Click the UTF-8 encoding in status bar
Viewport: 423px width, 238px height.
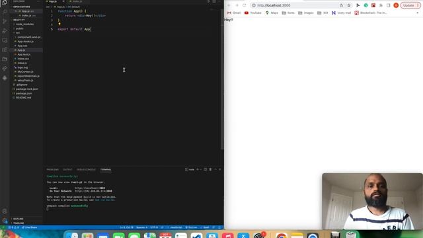click(154, 227)
